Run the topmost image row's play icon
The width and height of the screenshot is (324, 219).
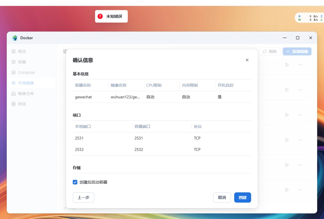(287, 65)
